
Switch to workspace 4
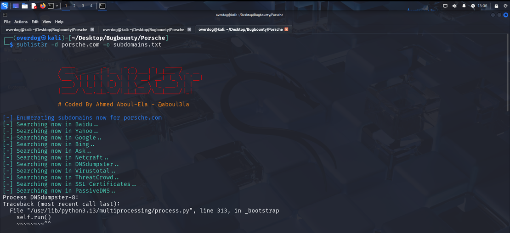pyautogui.click(x=91, y=6)
